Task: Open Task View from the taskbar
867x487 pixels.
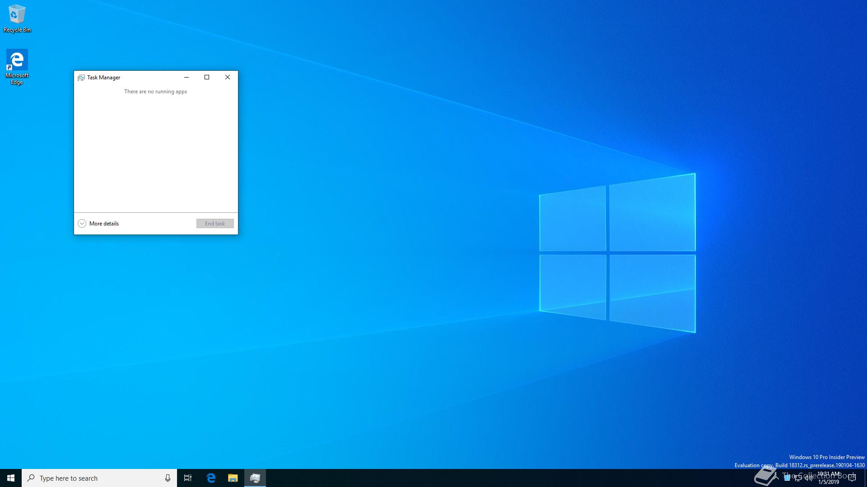Action: coord(188,478)
